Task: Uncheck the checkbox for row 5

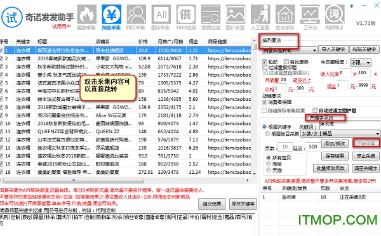Action: (x=1, y=83)
